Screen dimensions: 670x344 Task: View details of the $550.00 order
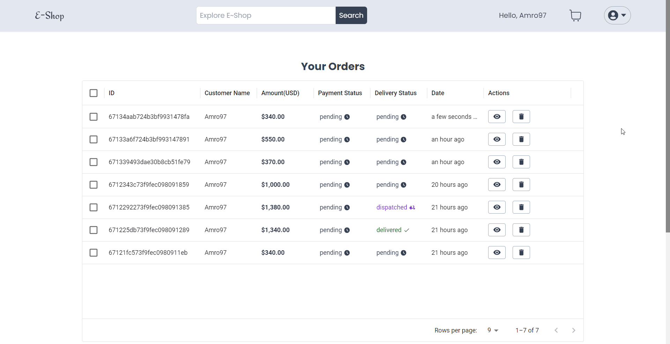tap(497, 139)
